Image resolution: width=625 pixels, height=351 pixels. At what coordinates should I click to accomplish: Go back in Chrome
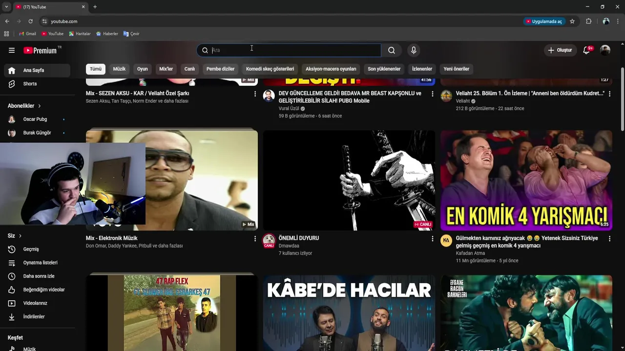pyautogui.click(x=7, y=21)
